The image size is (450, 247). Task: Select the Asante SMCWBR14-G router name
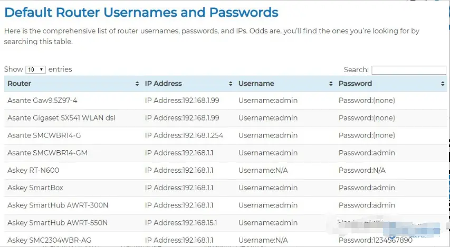(44, 135)
